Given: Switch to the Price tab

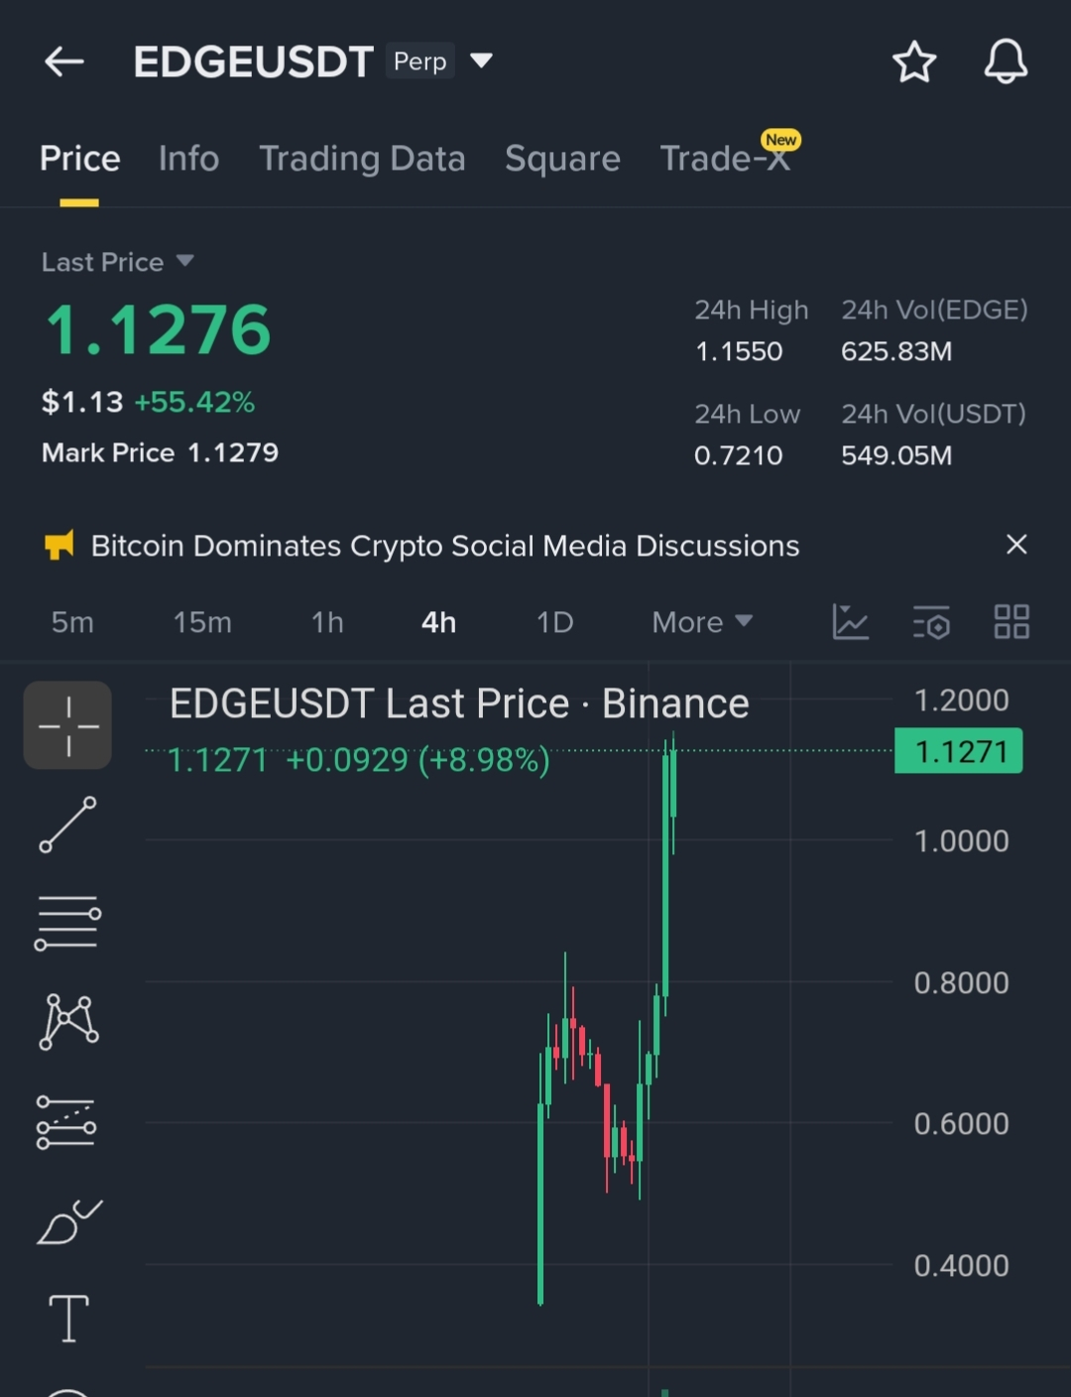Looking at the screenshot, I should tap(80, 159).
